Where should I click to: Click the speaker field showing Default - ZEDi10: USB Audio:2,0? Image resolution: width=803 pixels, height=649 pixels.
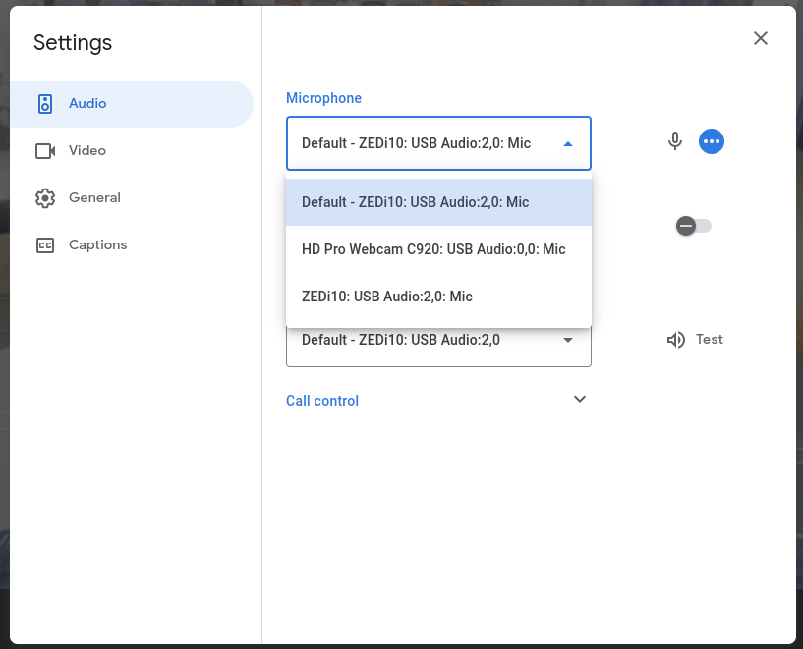pyautogui.click(x=413, y=341)
